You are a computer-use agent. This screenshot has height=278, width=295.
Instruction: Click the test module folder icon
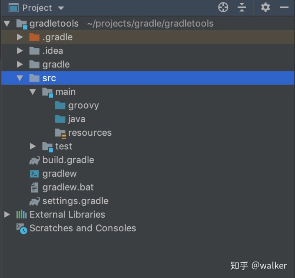click(48, 147)
